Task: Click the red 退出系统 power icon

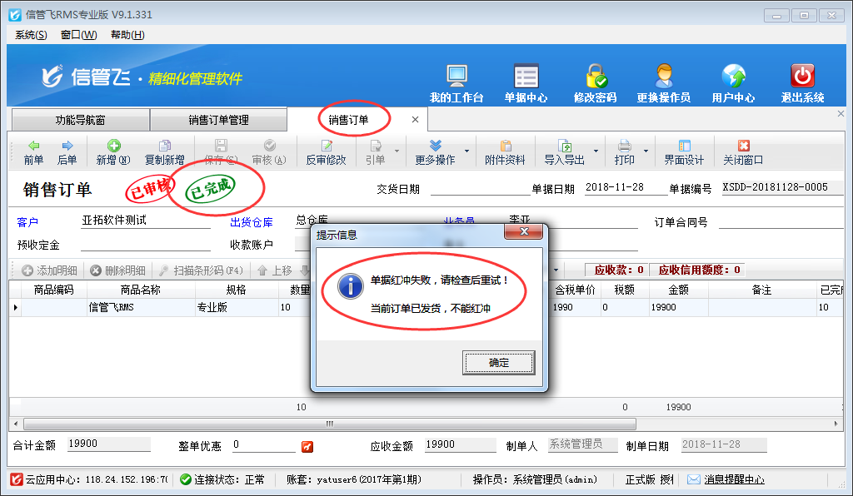Action: [x=802, y=83]
